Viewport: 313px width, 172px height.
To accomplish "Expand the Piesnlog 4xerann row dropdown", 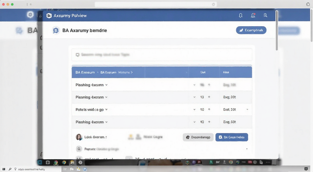I will 106,97.
